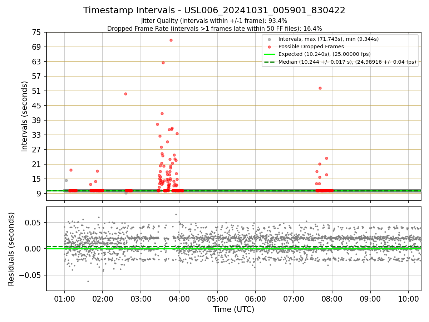Click the Time (UTC) axis label
Viewport: 429px width, 322px height.
tap(233, 309)
